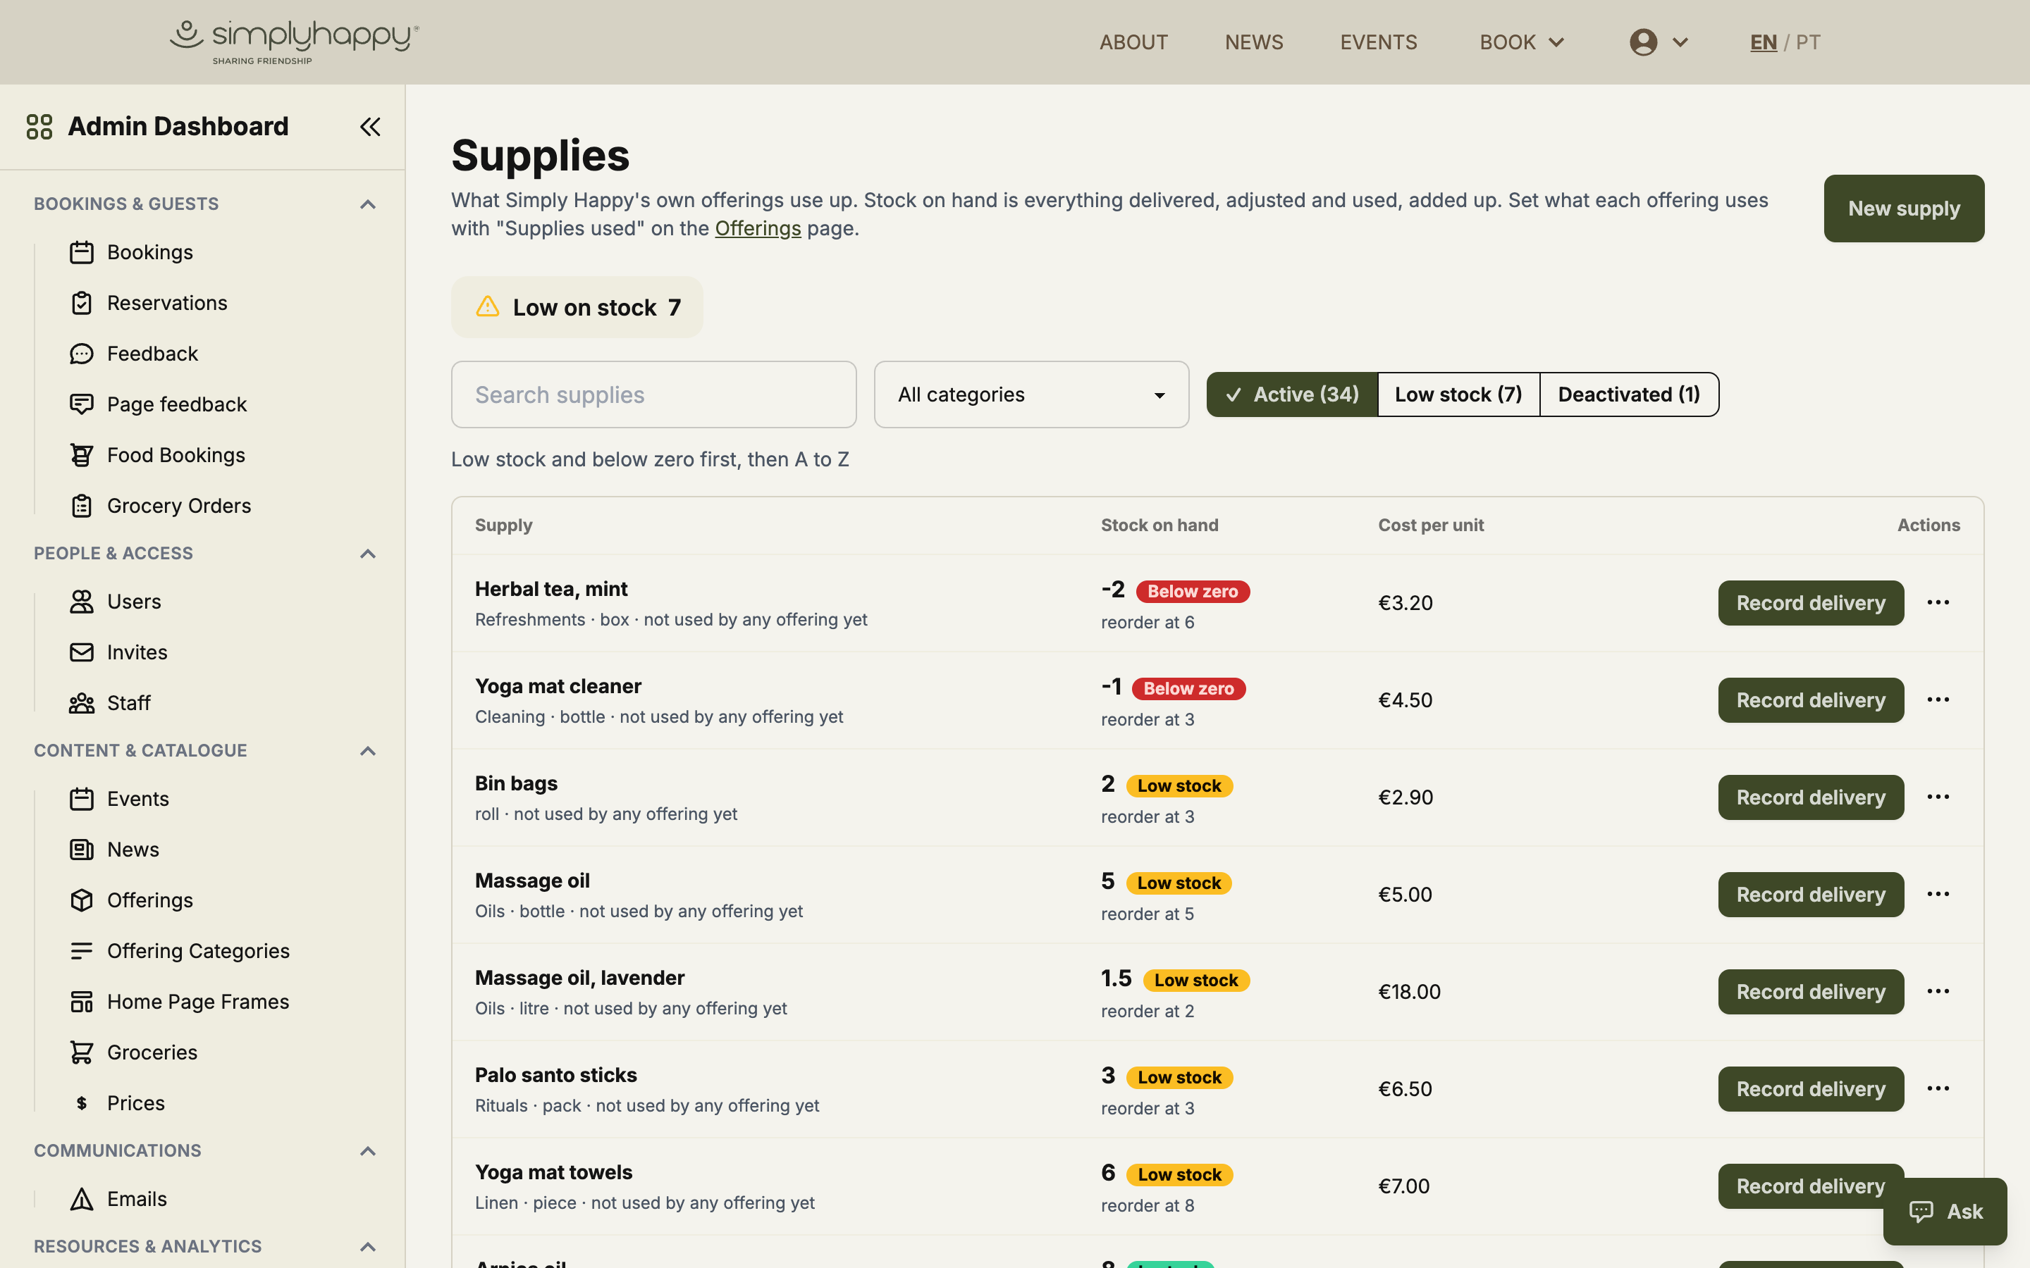Open the All categories dropdown
Viewport: 2030px width, 1268px height.
coord(1031,394)
